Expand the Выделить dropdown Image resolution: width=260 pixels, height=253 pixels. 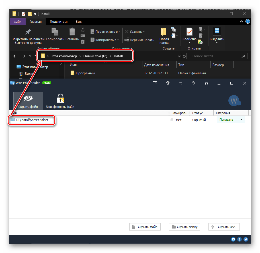coord(217,43)
